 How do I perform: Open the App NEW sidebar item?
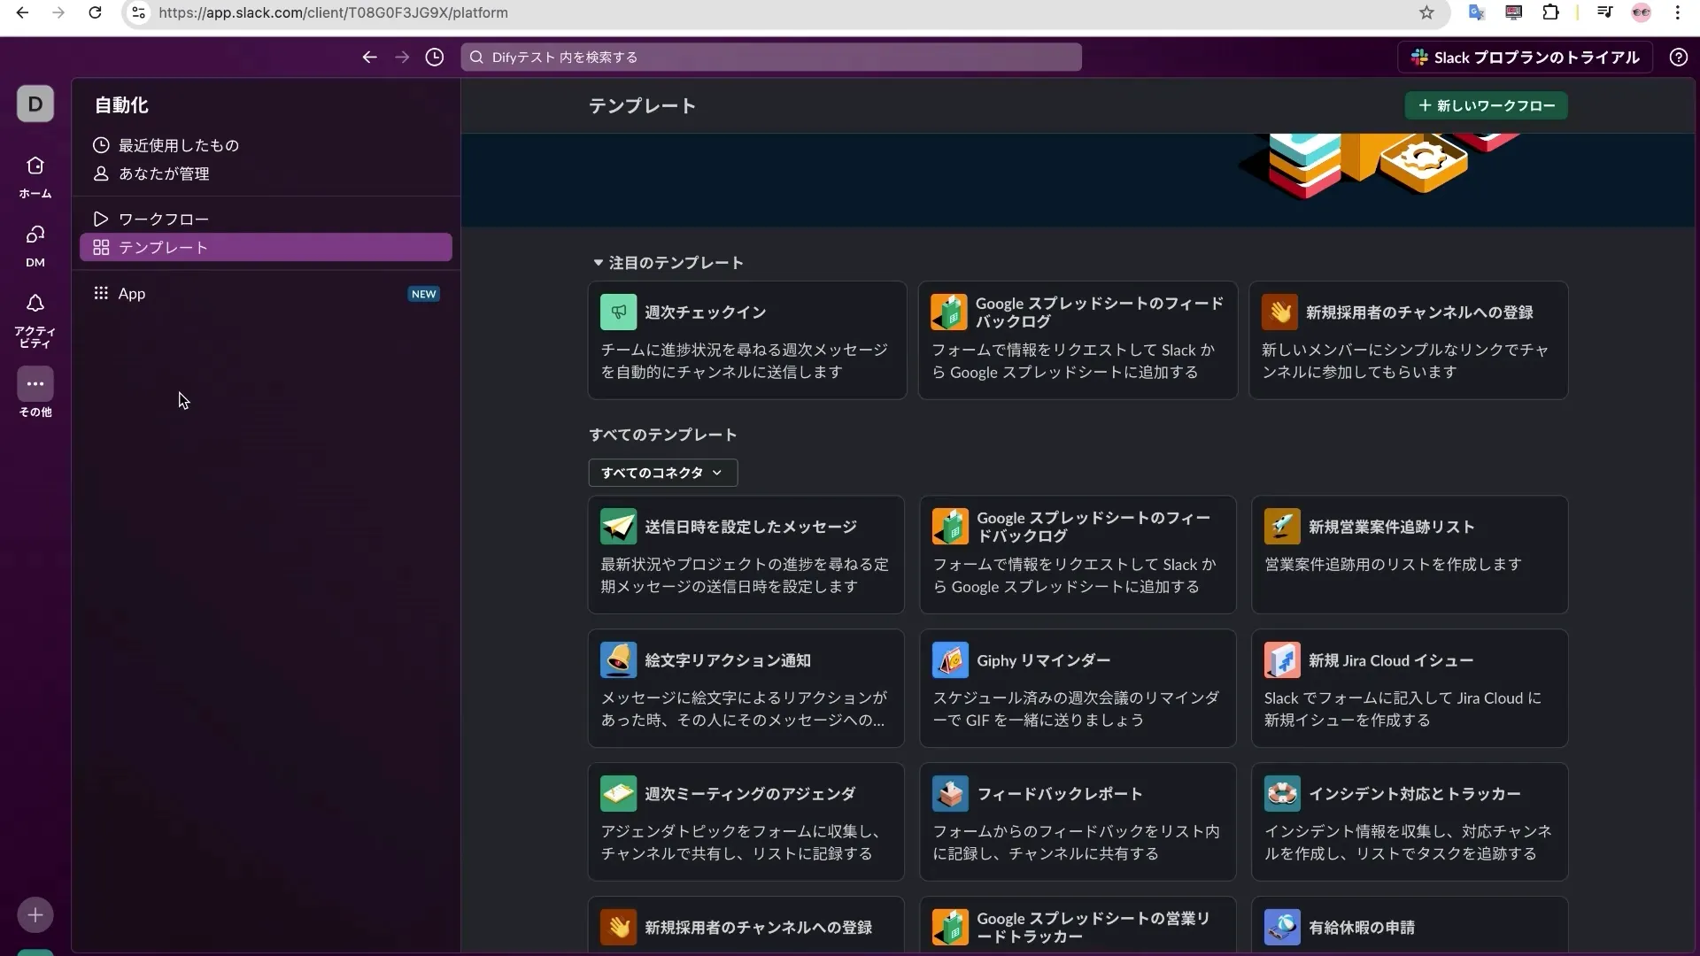(132, 293)
